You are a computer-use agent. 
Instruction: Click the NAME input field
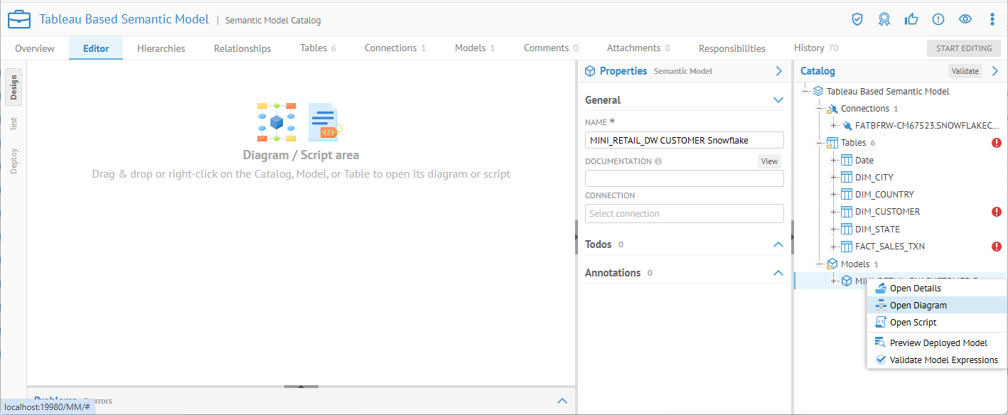pyautogui.click(x=684, y=140)
